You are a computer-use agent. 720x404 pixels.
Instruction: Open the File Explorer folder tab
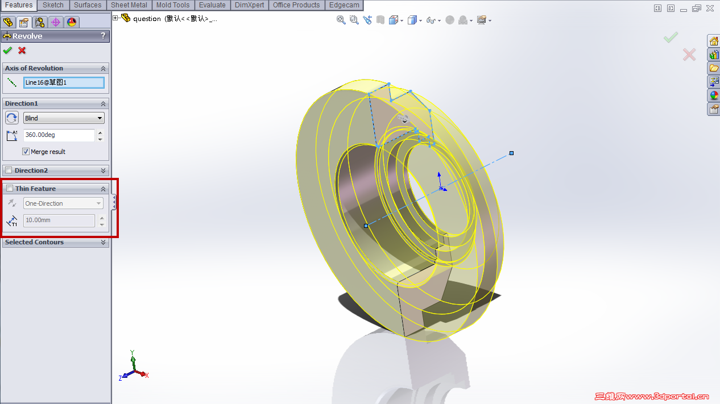click(x=714, y=68)
